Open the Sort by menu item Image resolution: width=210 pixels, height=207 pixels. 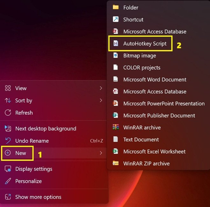tap(53, 100)
